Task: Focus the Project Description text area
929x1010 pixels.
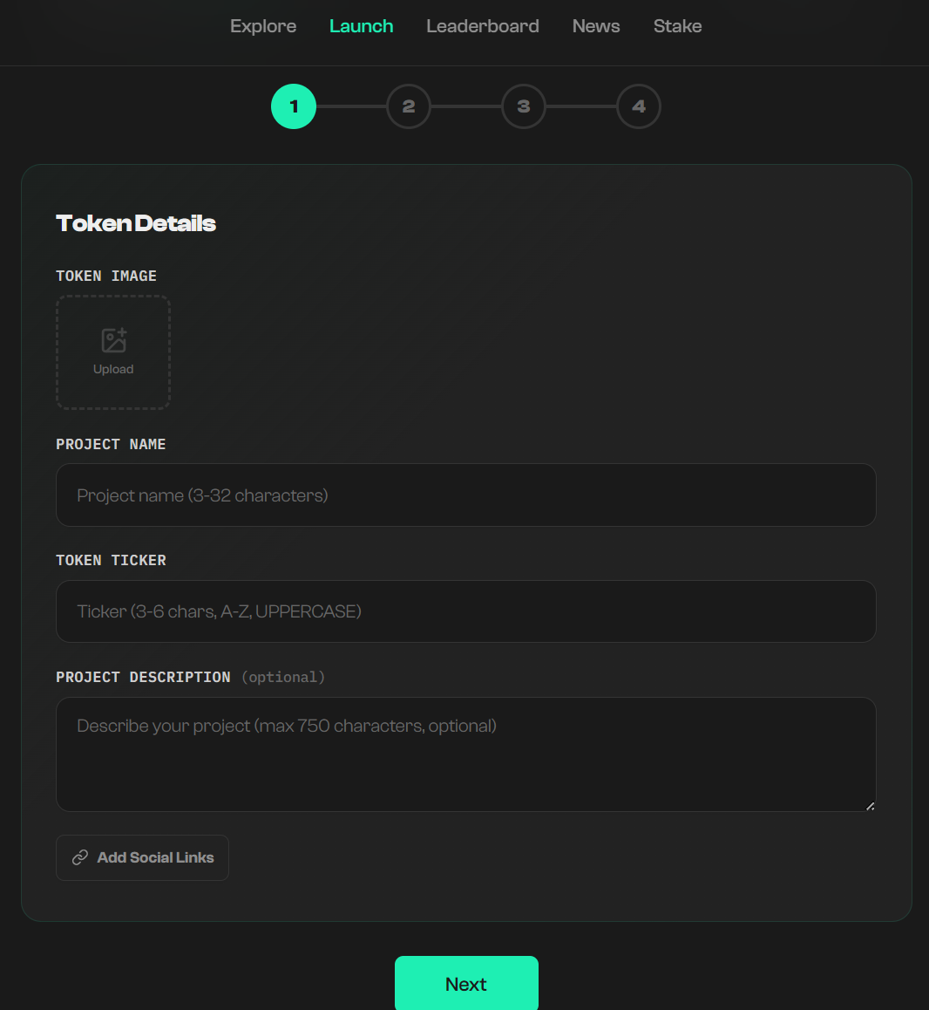Action: (466, 754)
